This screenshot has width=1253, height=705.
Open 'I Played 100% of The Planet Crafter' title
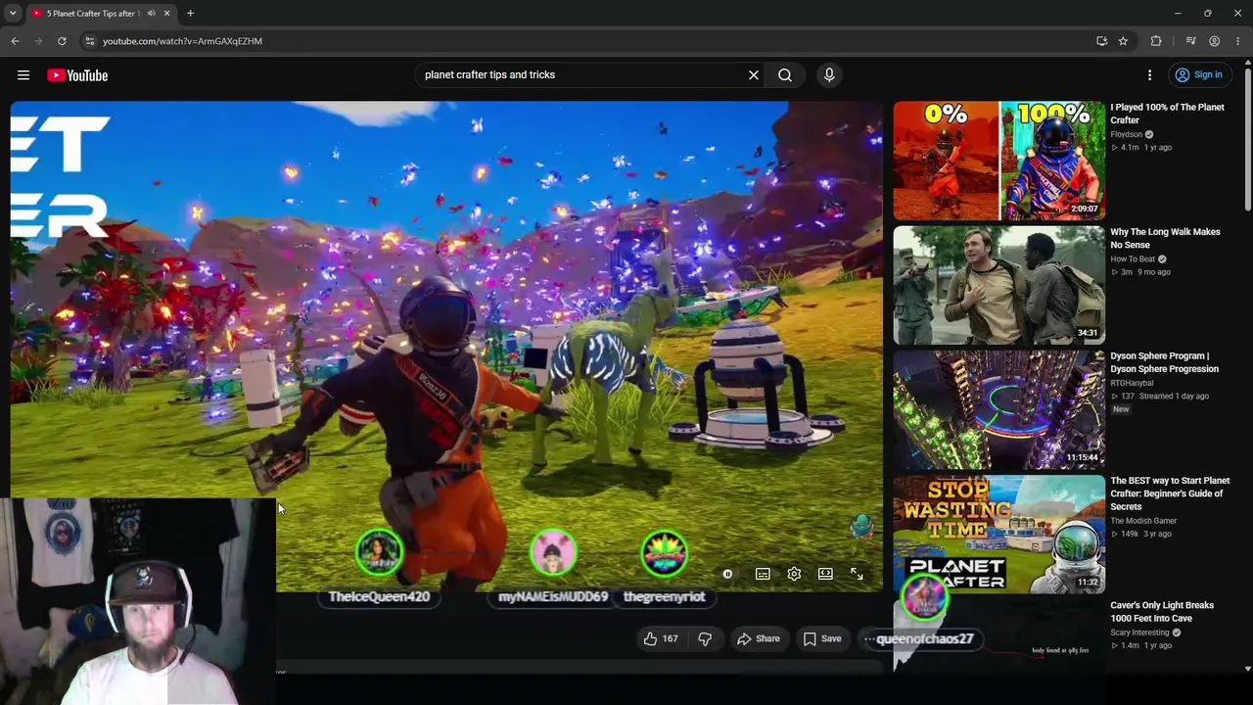click(1167, 114)
